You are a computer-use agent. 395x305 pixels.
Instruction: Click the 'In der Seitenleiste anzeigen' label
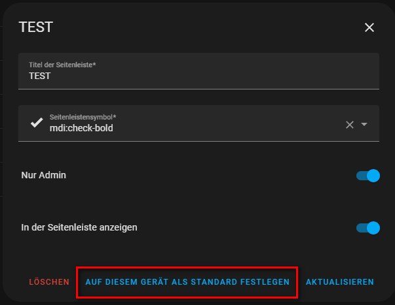coord(79,228)
